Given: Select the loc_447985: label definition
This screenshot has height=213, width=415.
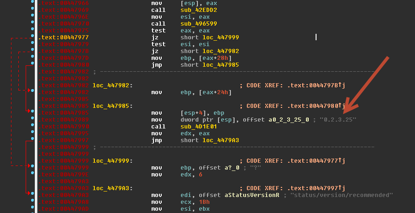Looking at the screenshot, I should [x=113, y=106].
